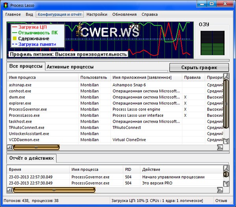The width and height of the screenshot is (236, 207).
Task: Click yellow Сдерживание legend swatch
Action: 15,39
